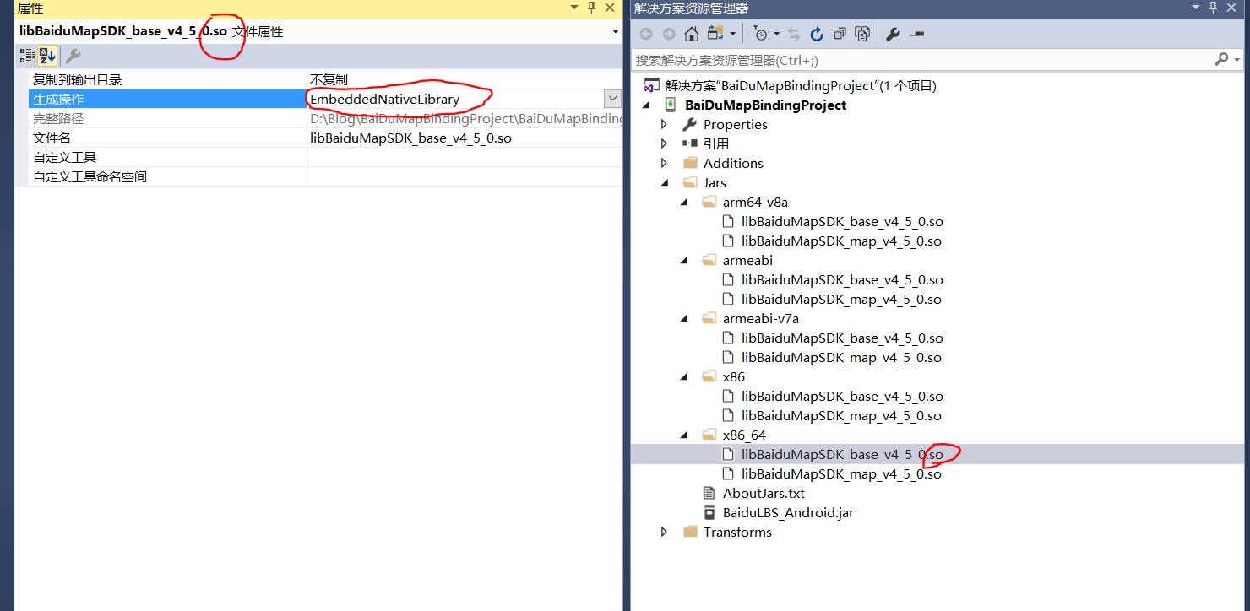
Task: Expand the Transforms folder
Action: [664, 532]
